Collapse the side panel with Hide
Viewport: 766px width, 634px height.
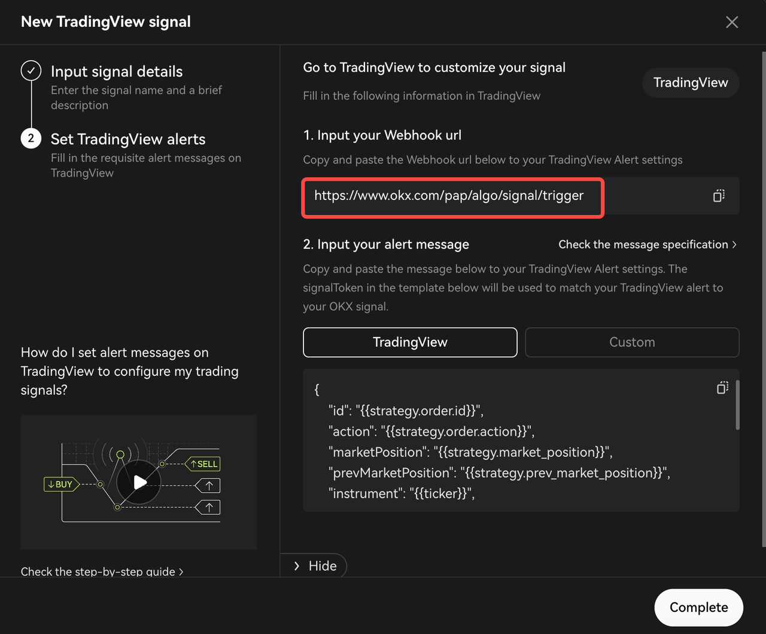[x=314, y=566]
